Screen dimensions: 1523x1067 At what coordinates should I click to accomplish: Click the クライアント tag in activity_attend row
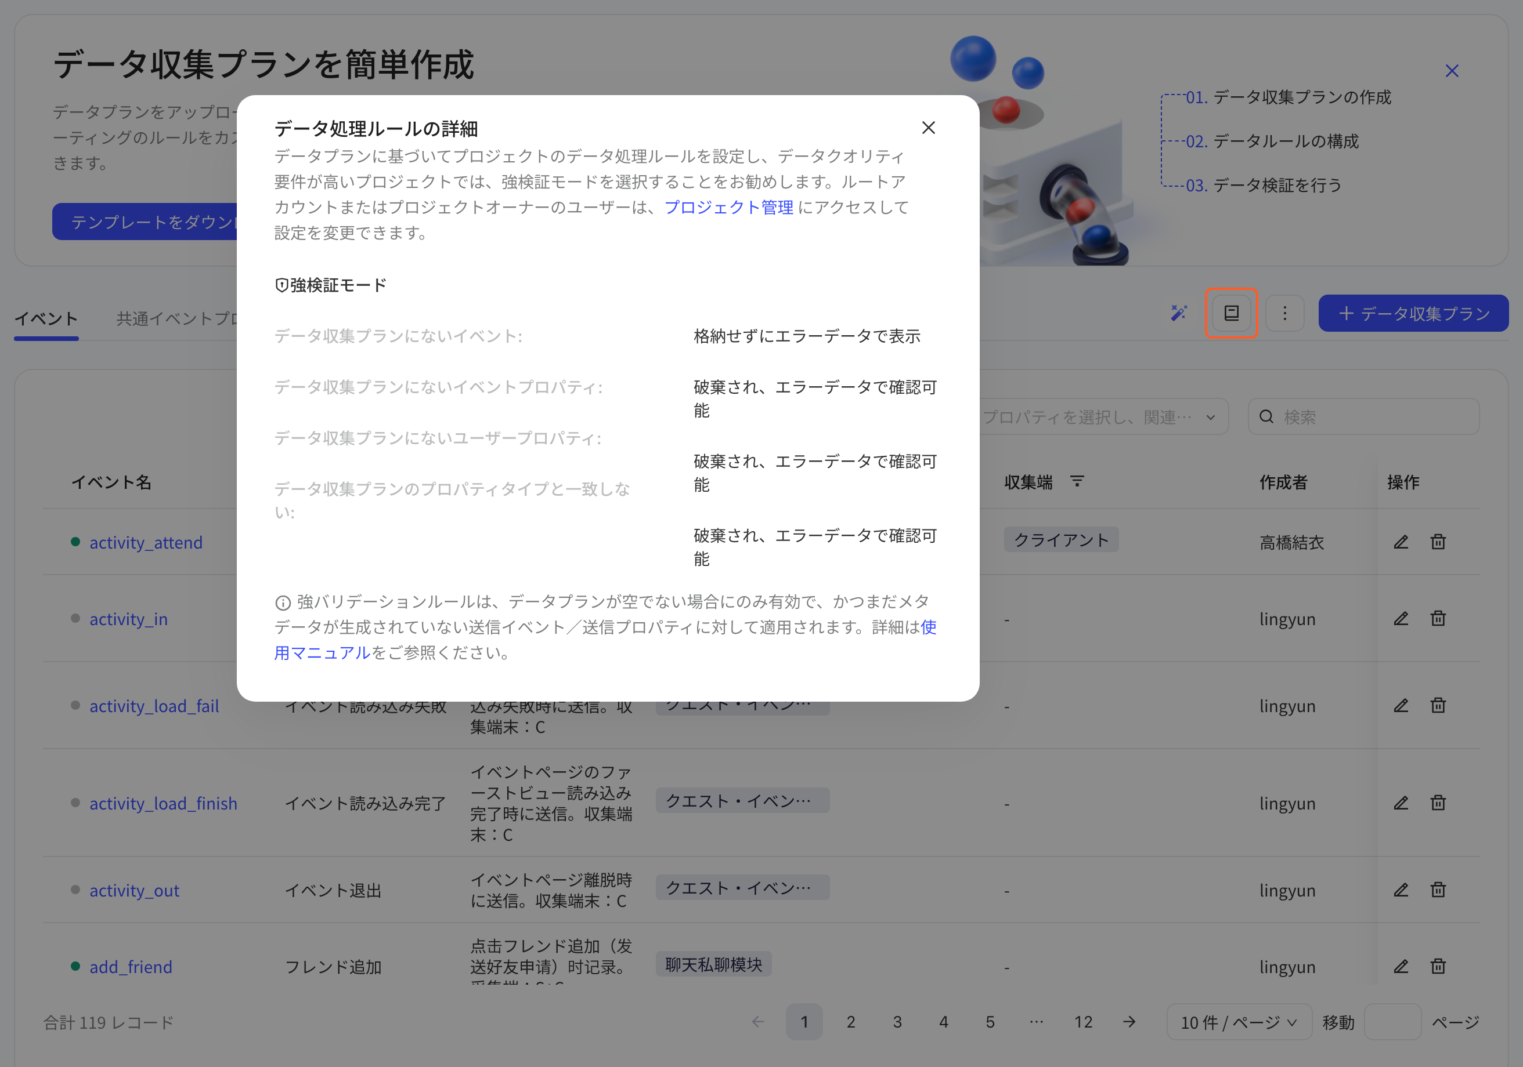(x=1060, y=539)
